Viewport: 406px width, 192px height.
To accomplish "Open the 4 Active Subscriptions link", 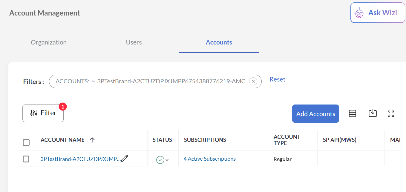I will (x=209, y=159).
